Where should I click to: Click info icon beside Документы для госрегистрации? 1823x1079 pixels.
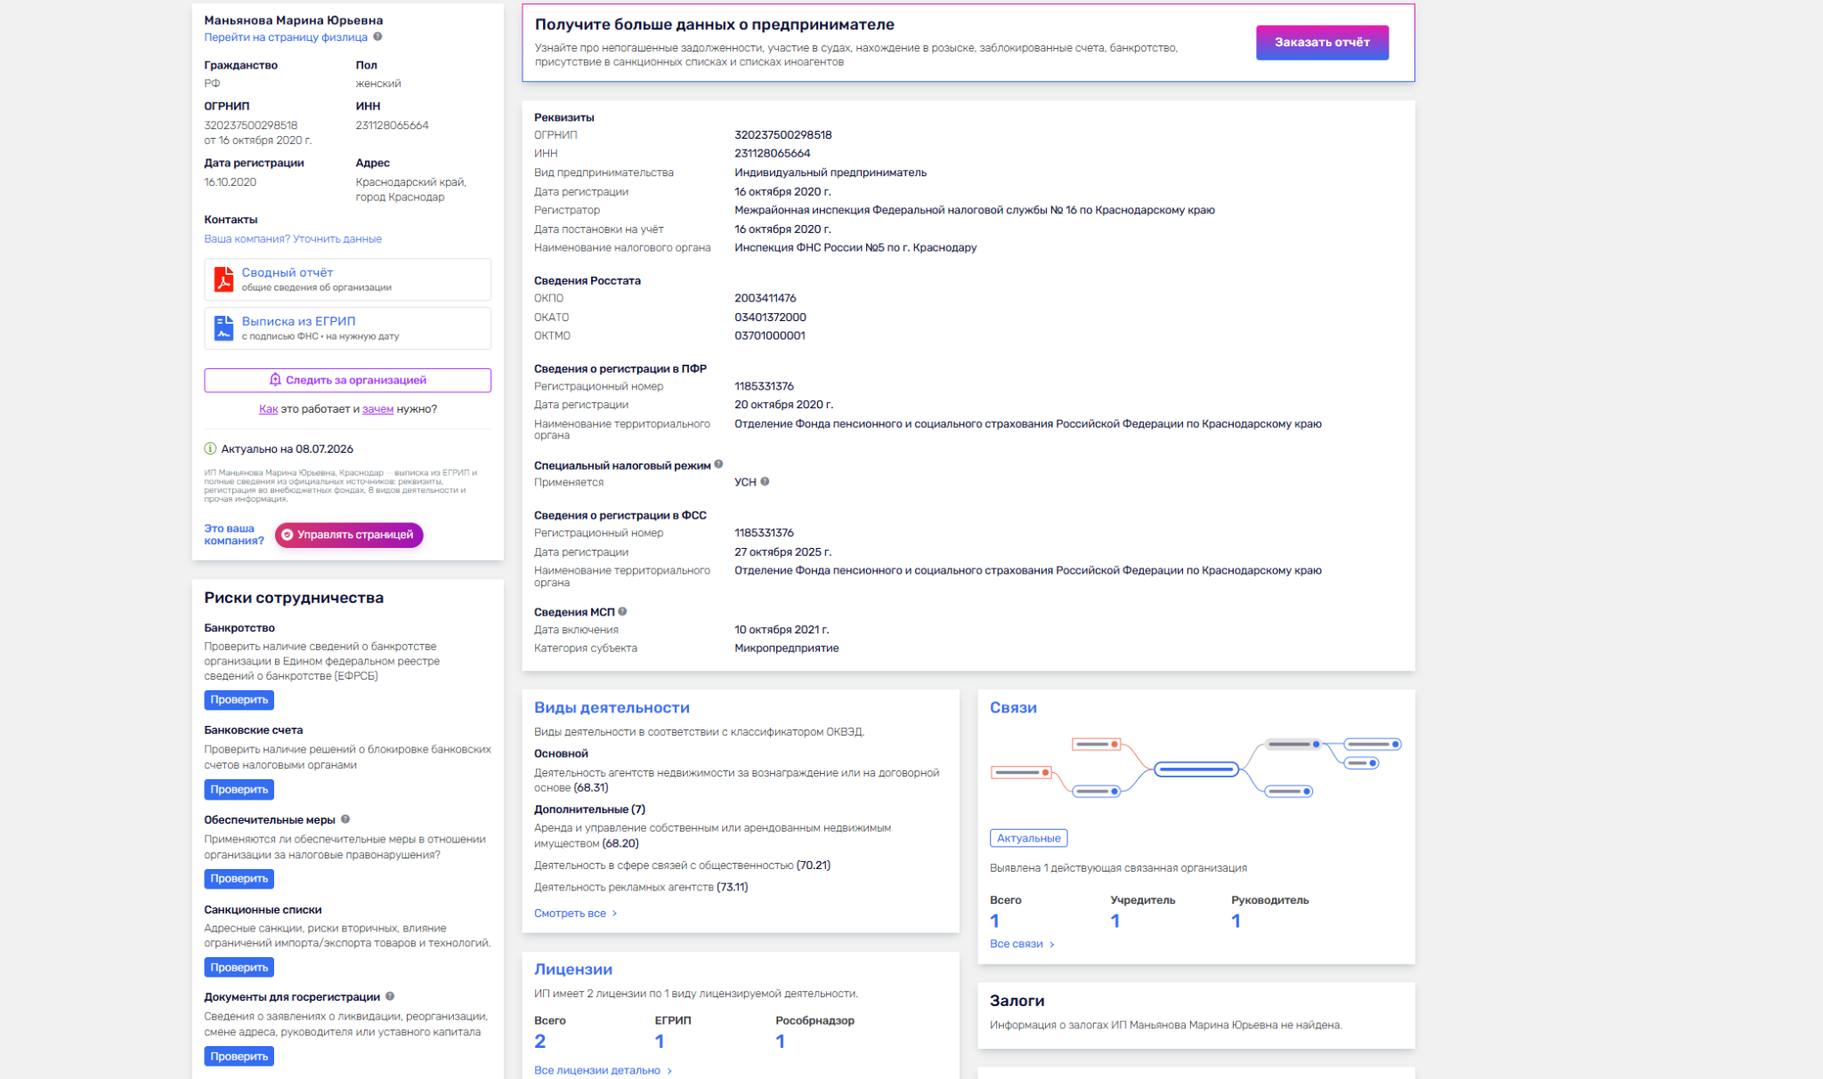pos(390,996)
